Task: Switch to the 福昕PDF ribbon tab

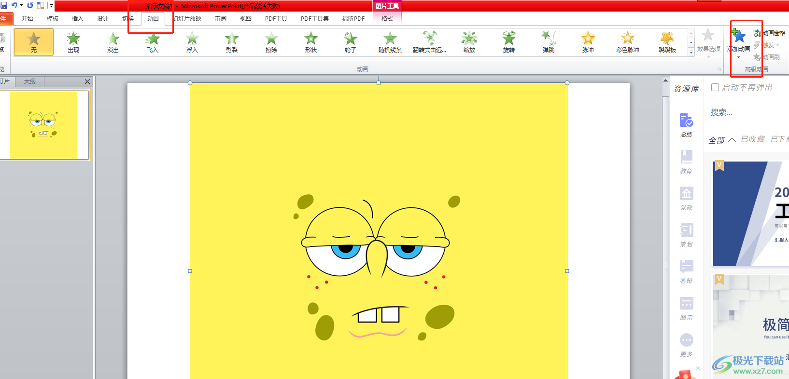Action: coord(353,18)
